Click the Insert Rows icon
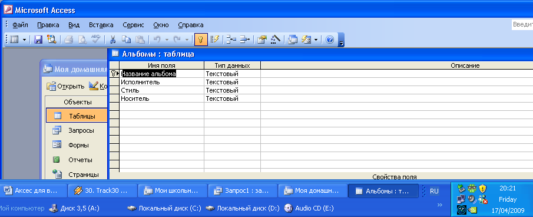 (231, 40)
